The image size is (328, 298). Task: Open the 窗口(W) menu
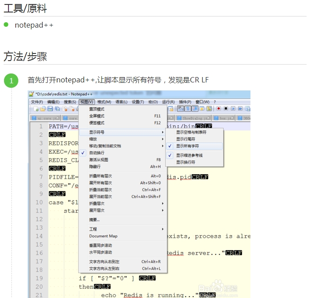click(202, 102)
